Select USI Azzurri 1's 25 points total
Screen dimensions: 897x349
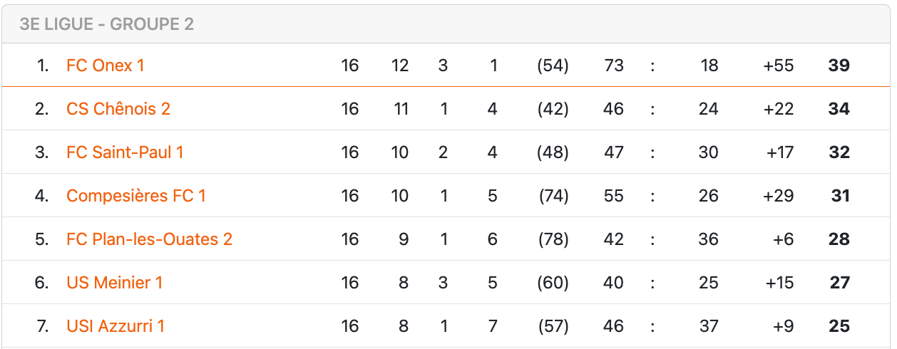click(840, 326)
